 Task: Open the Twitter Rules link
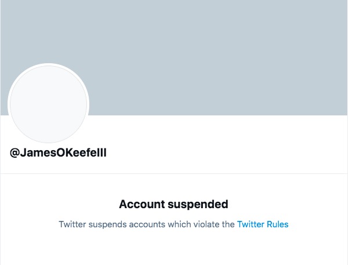263,224
